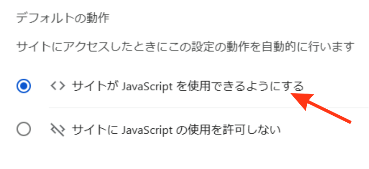Screen dimensions: 369x169
Task: Click サイトが at start of first option
Action: [95, 86]
